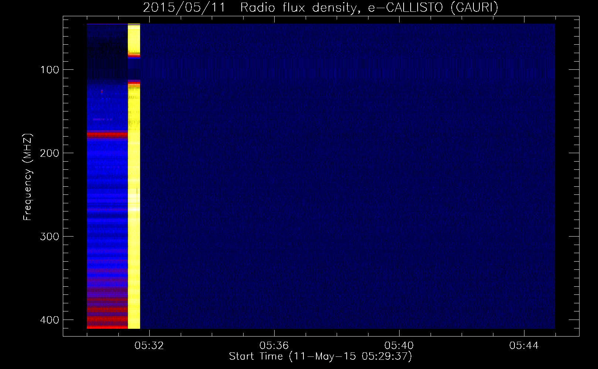Click the bright yellow vertical band in spectrogram
This screenshot has height=369, width=598.
[x=134, y=176]
